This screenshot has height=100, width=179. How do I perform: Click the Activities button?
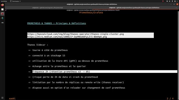[x=4, y=1]
